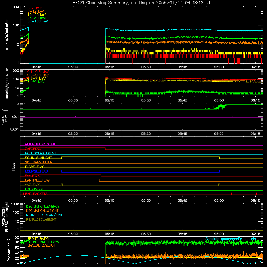267x267 pixels.
Task: Click the A0.01 tick label
Action: coord(14,129)
